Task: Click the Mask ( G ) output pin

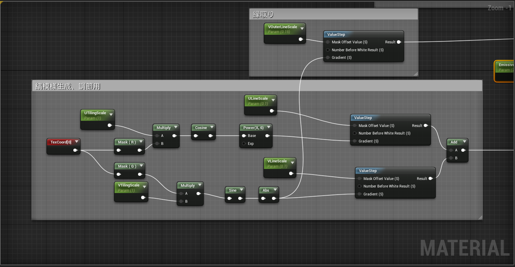Action: [x=140, y=174]
